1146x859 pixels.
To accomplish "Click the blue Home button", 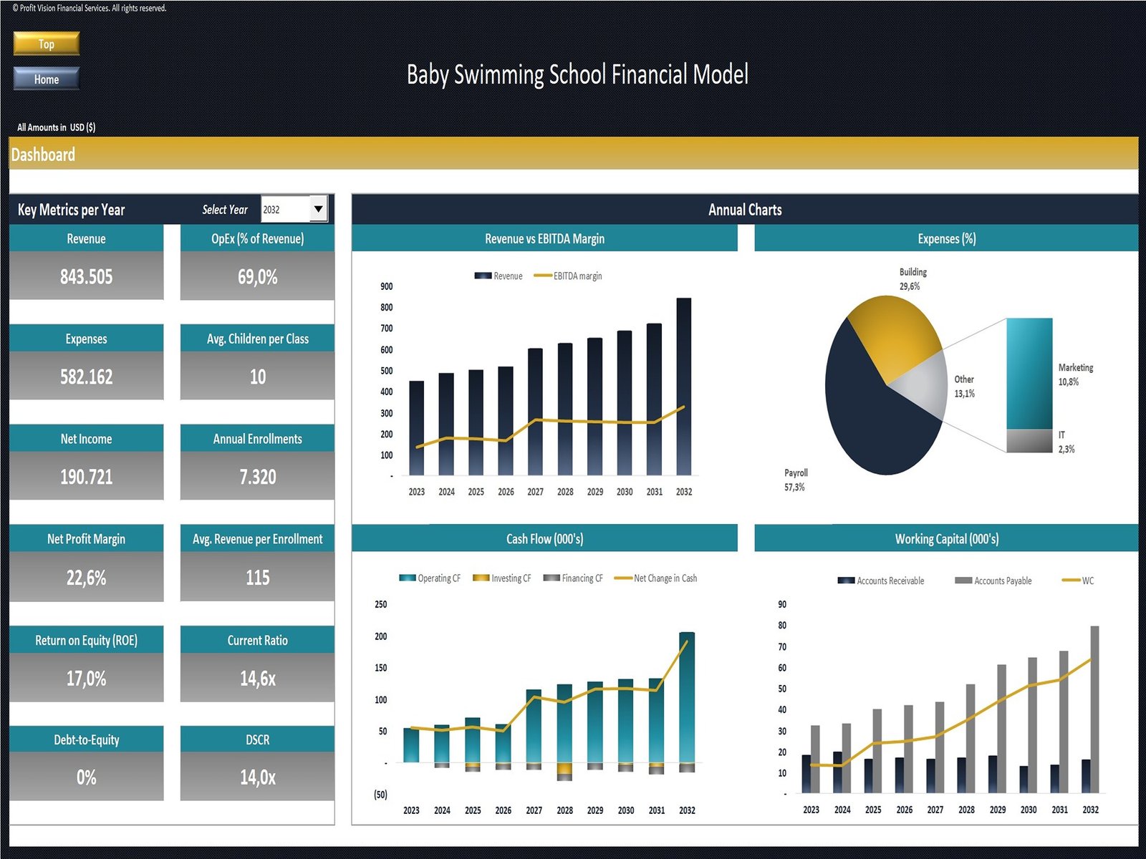I will (47, 79).
